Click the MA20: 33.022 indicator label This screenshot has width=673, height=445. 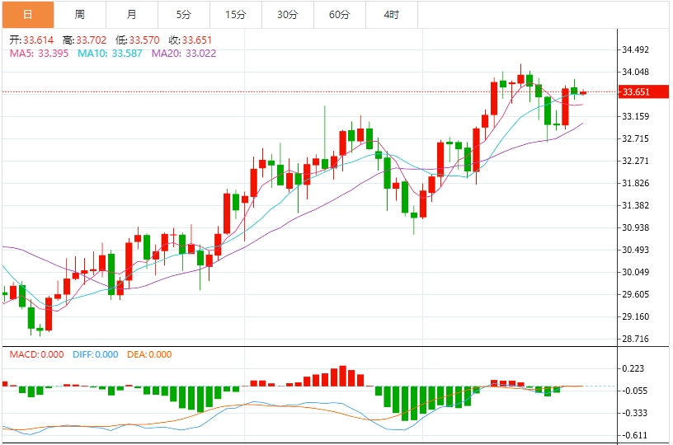[x=184, y=54]
